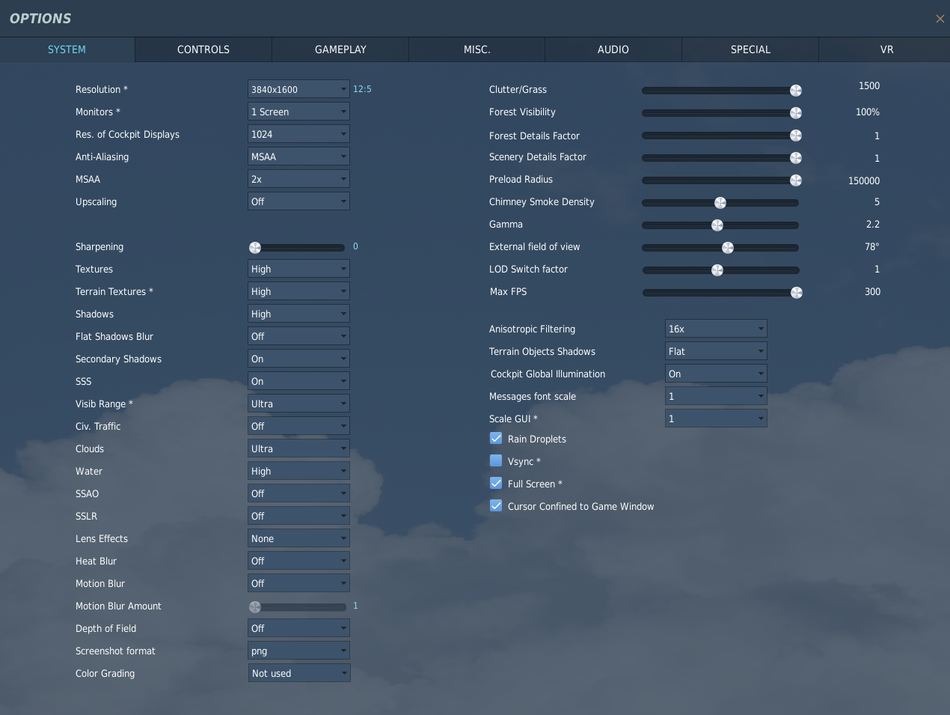The width and height of the screenshot is (950, 715).
Task: Open the SSLR dropdown
Action: tap(298, 516)
